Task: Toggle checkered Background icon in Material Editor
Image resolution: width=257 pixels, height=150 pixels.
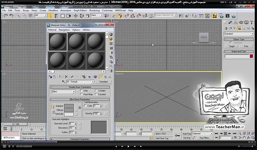Action: (111, 44)
